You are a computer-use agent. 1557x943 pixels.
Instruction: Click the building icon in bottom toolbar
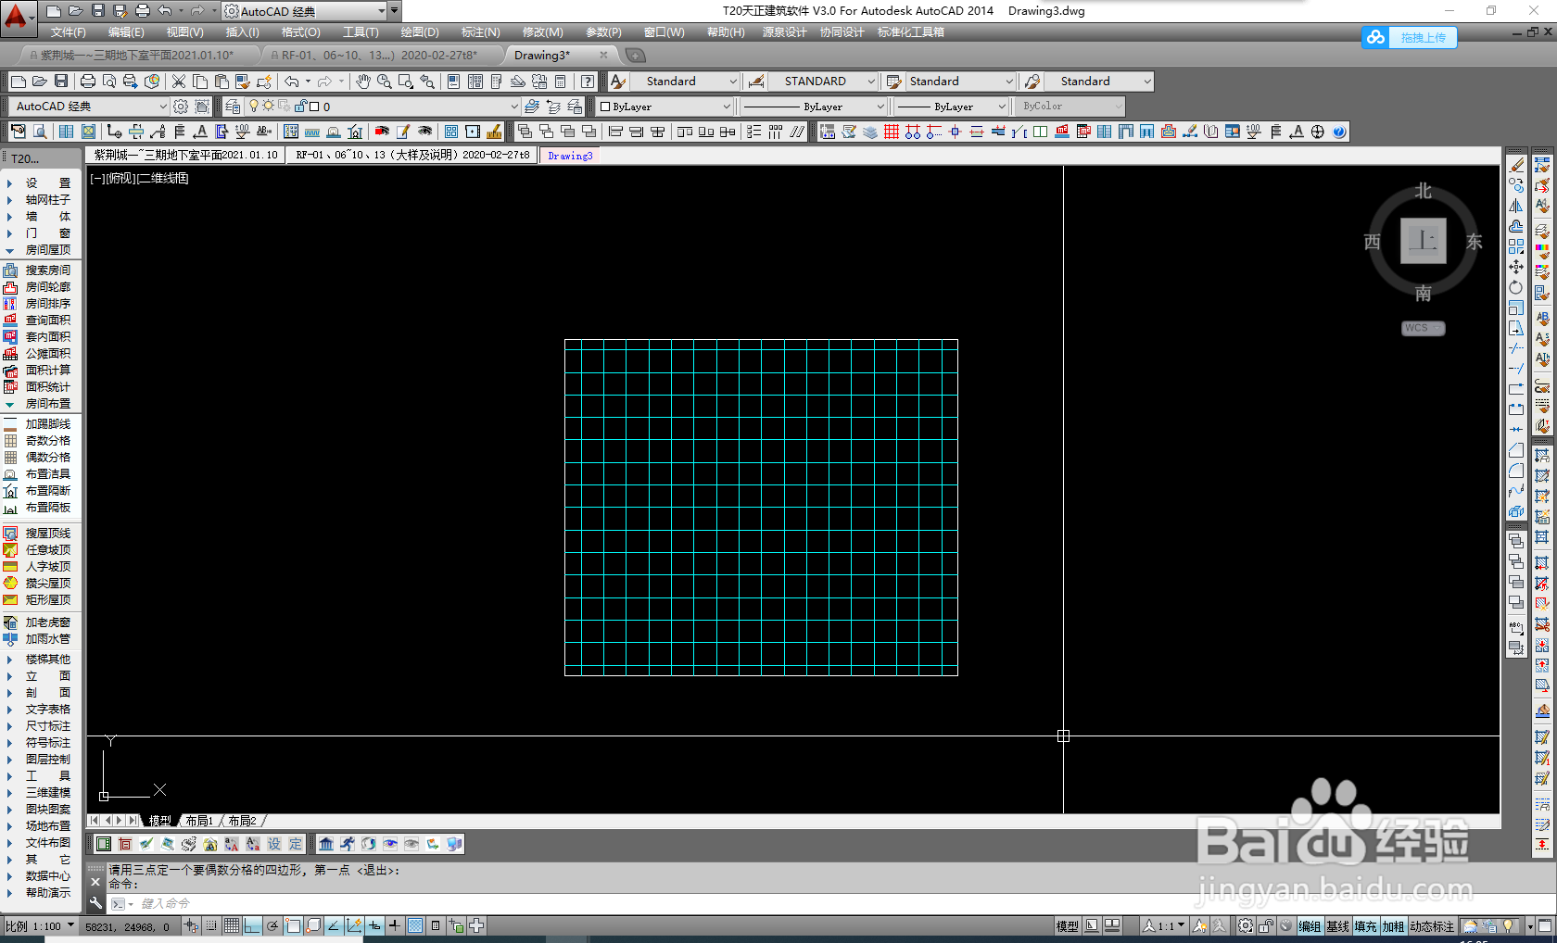coord(326,844)
